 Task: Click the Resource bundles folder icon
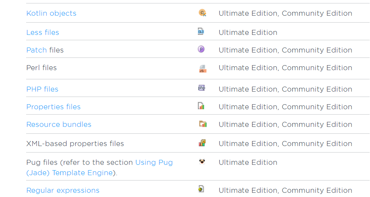203,124
